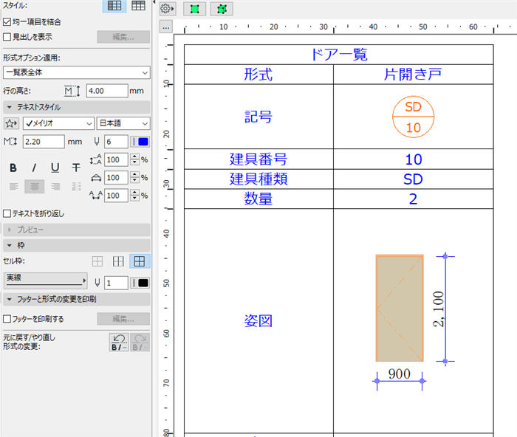Toggle bold text formatting
Viewport: 517px width, 437px height.
click(x=13, y=168)
